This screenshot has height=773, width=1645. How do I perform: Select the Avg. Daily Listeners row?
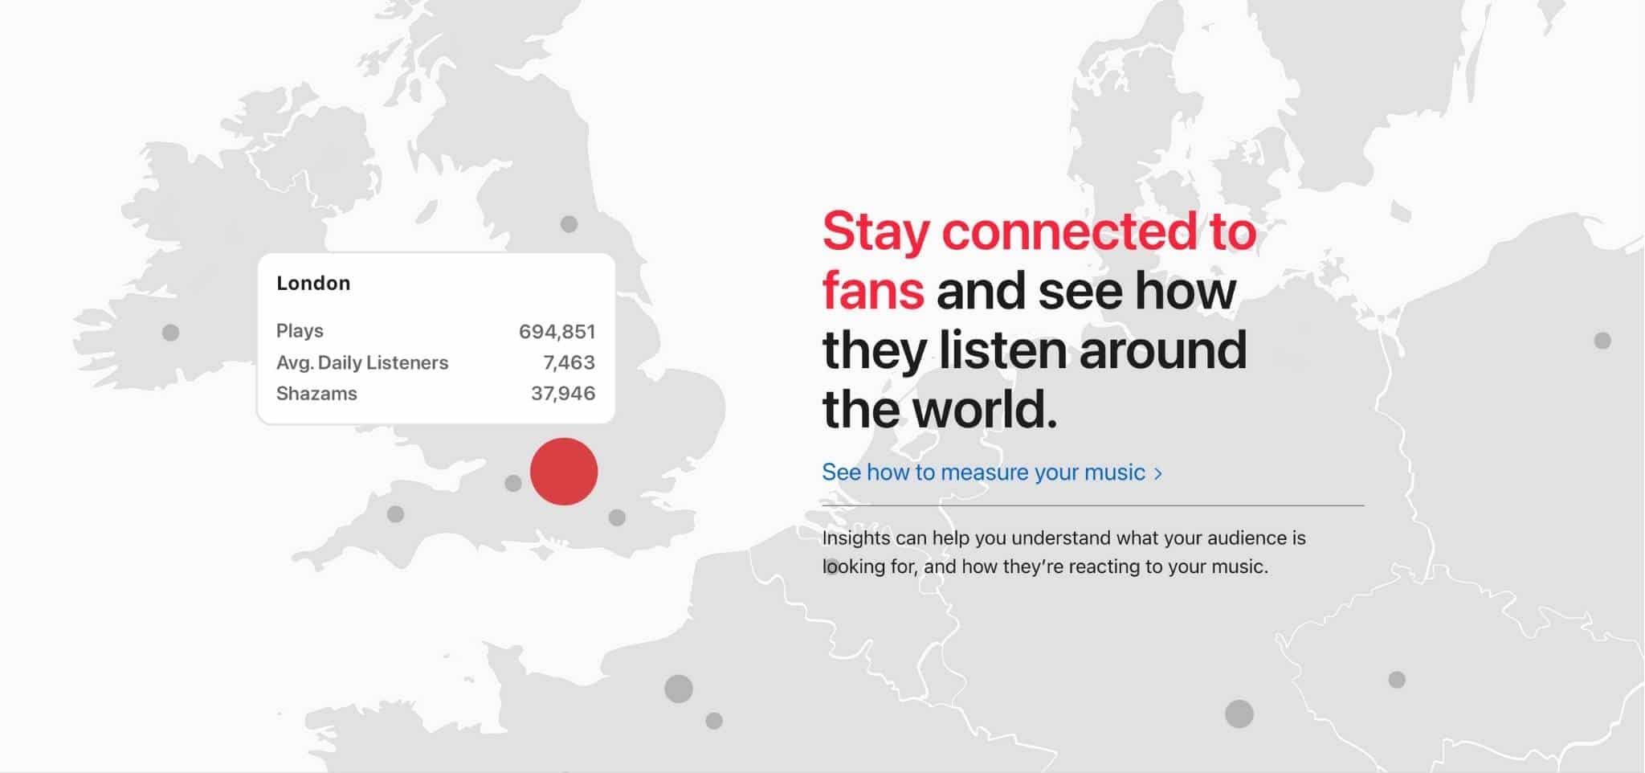point(435,362)
